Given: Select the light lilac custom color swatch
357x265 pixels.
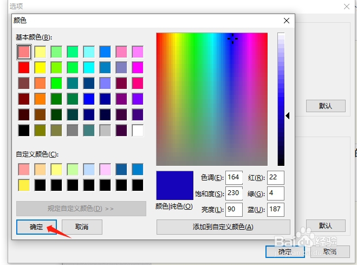Looking at the screenshot, I should tap(105, 170).
